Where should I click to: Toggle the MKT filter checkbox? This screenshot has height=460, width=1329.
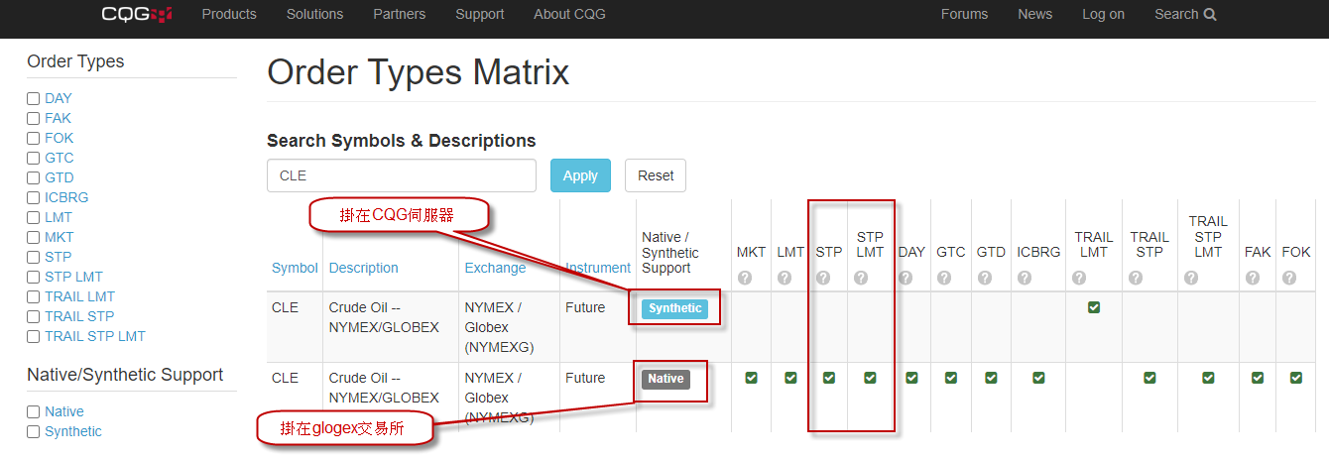[x=33, y=238]
